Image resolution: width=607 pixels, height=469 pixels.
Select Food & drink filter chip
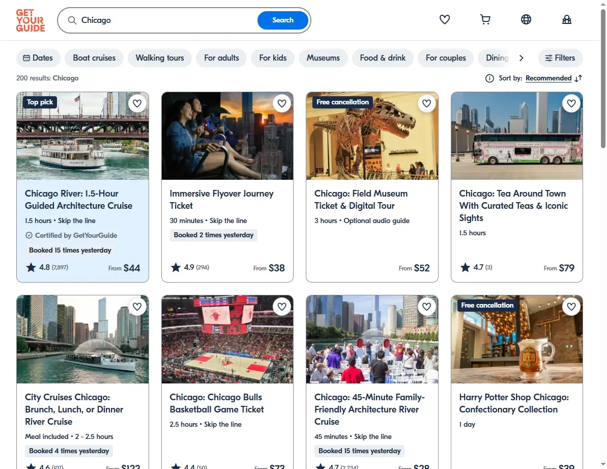point(383,58)
